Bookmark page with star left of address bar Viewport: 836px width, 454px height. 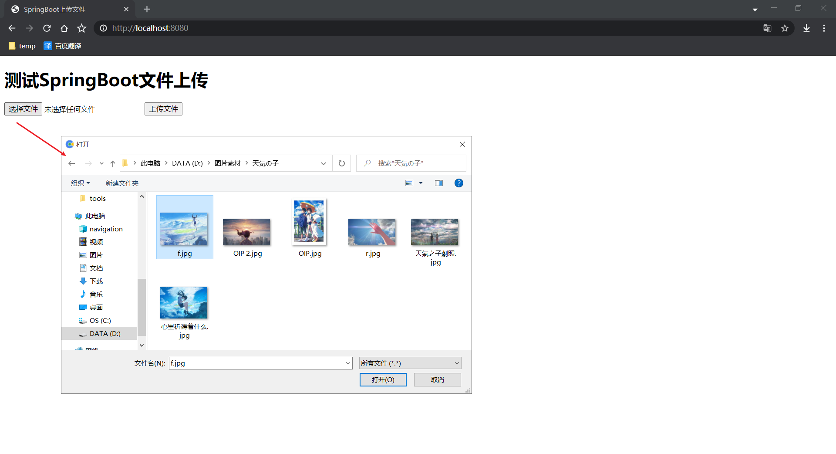81,28
